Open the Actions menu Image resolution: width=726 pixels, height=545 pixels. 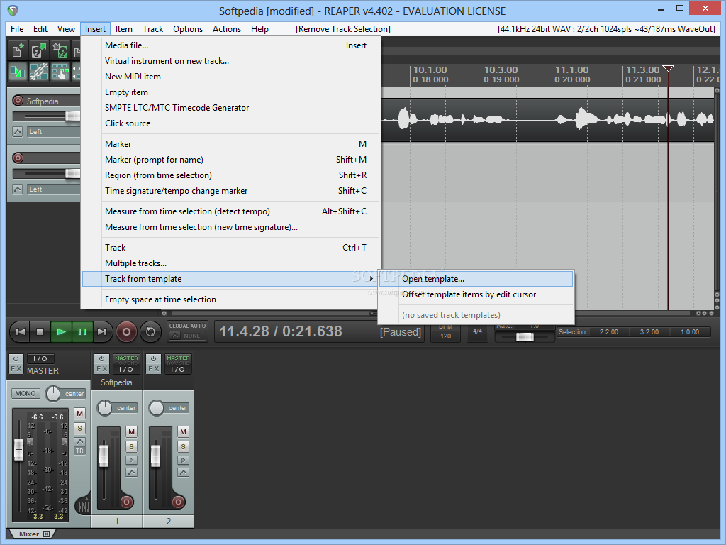click(x=227, y=28)
